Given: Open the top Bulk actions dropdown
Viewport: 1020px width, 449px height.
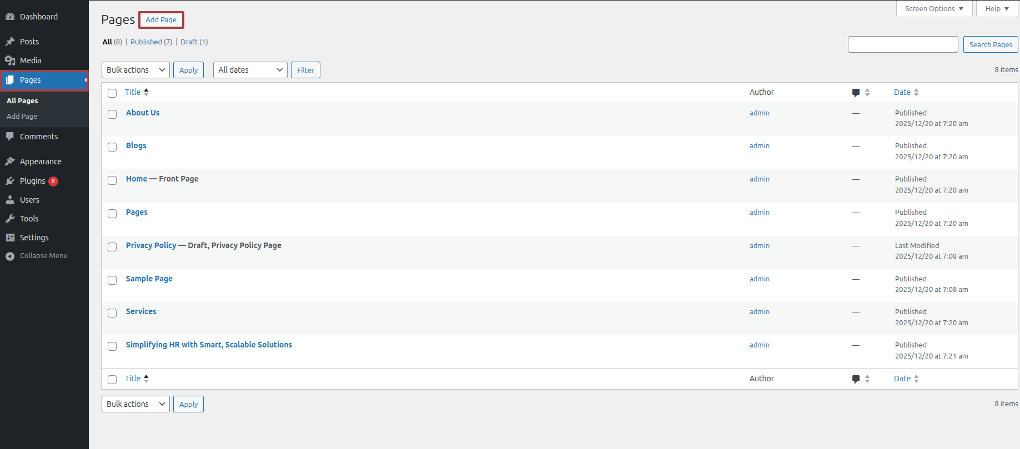Looking at the screenshot, I should 135,70.
